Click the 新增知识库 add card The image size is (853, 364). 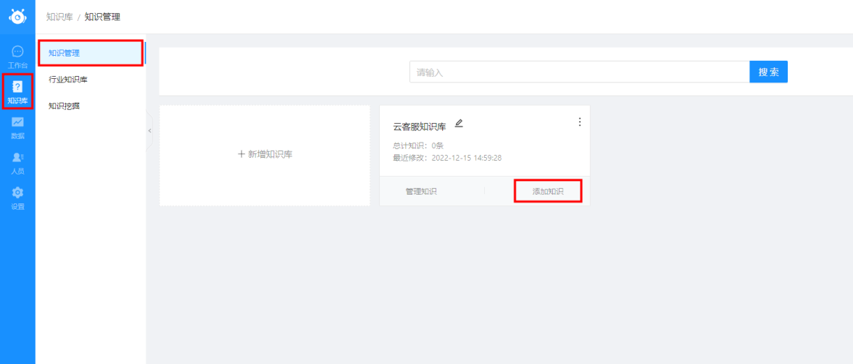coord(265,156)
